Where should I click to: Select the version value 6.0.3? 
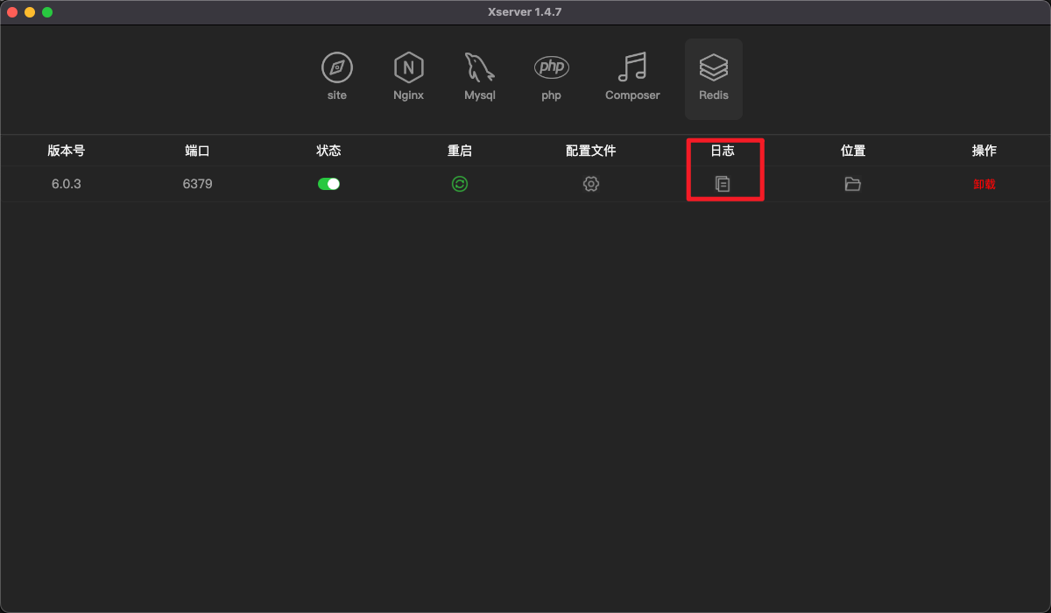click(67, 184)
